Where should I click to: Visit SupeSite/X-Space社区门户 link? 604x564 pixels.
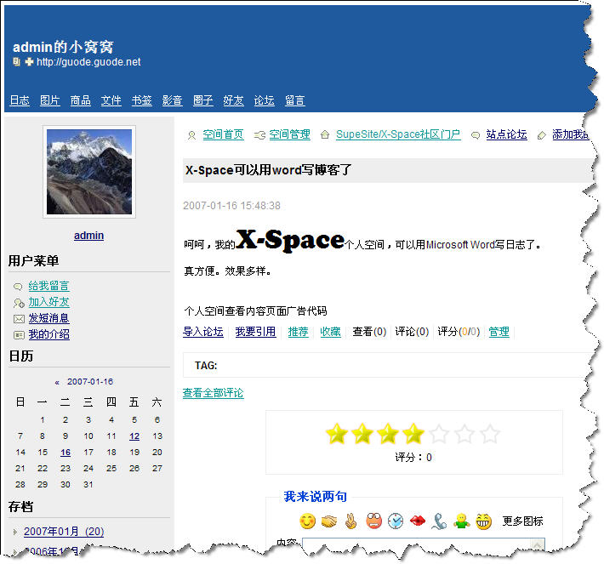point(398,134)
